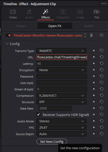Open the inspector three-dot options menu
This screenshot has width=108, height=152.
point(104,4)
